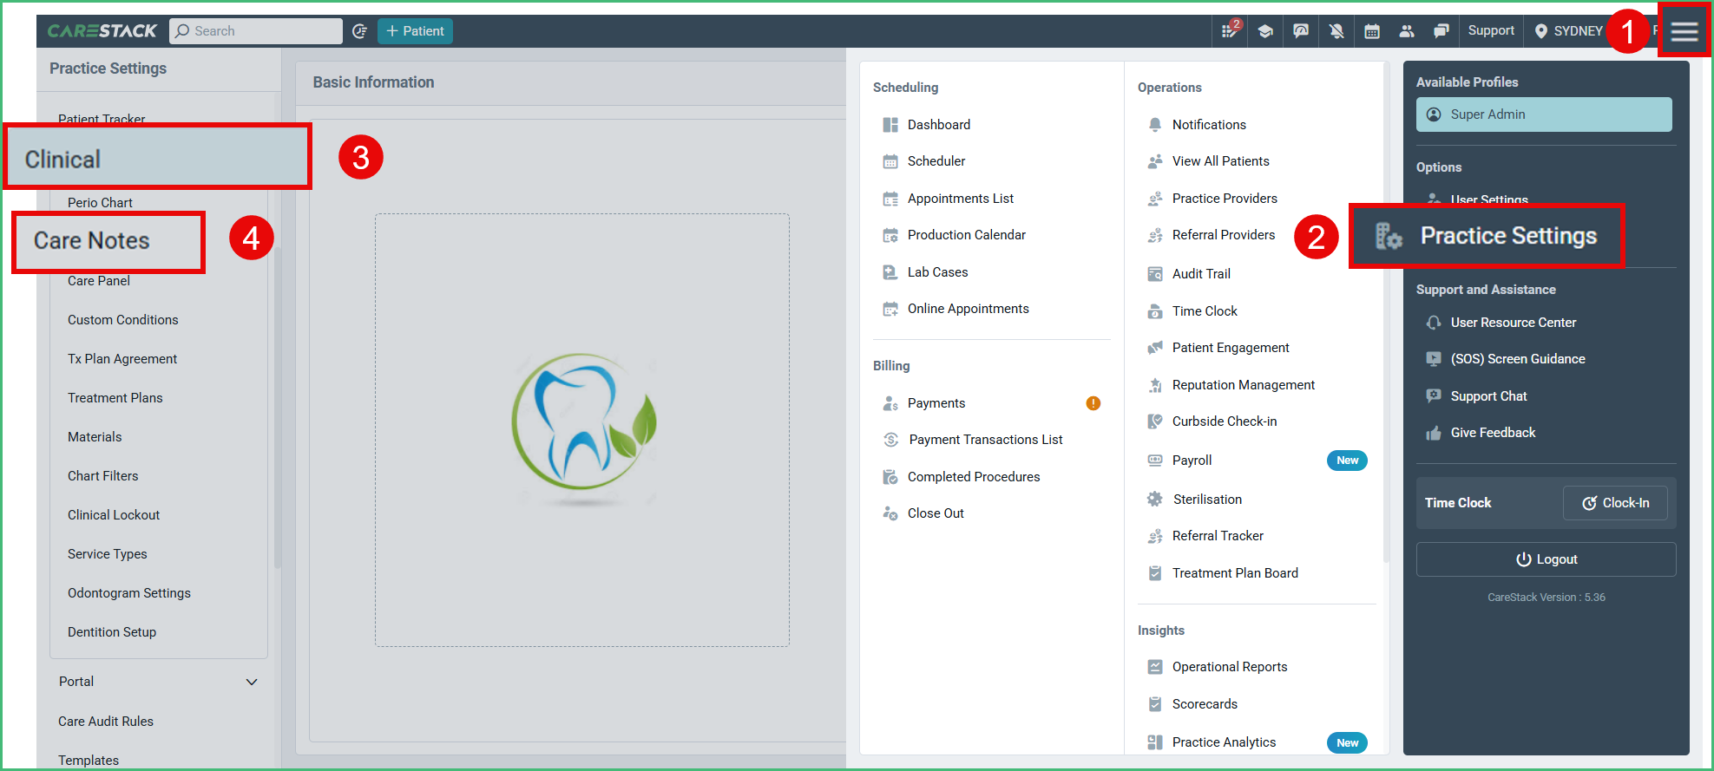This screenshot has height=771, width=1714.
Task: Click the people group icon in top bar
Action: (1407, 31)
